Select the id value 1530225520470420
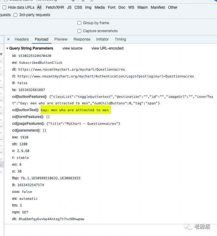The height and width of the screenshot is (236, 217). coord(35,56)
